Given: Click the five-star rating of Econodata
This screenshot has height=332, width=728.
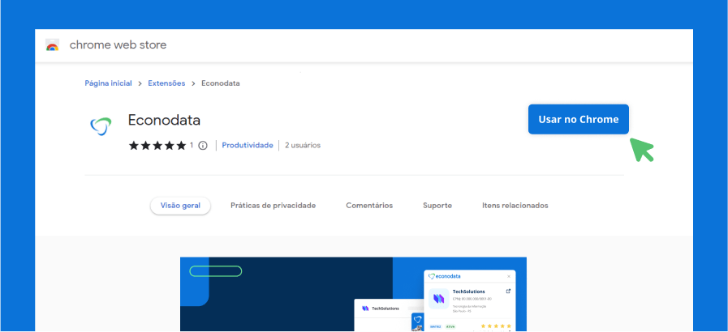Looking at the screenshot, I should [157, 146].
